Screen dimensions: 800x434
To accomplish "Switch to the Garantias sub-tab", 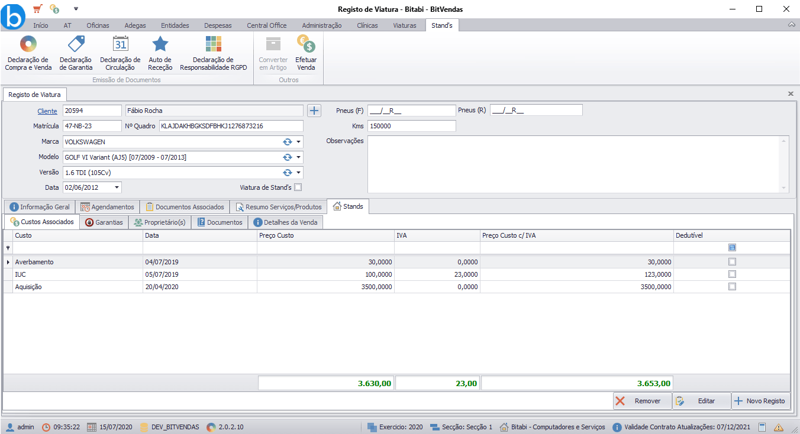I will point(104,222).
